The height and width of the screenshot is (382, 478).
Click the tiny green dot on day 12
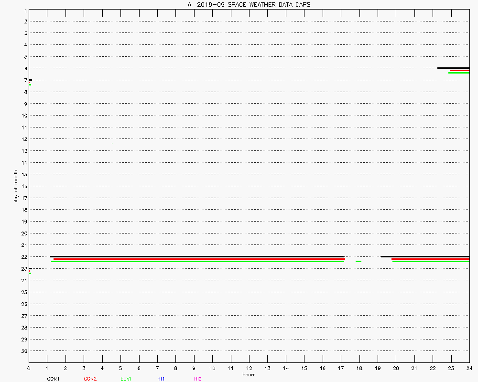point(112,143)
